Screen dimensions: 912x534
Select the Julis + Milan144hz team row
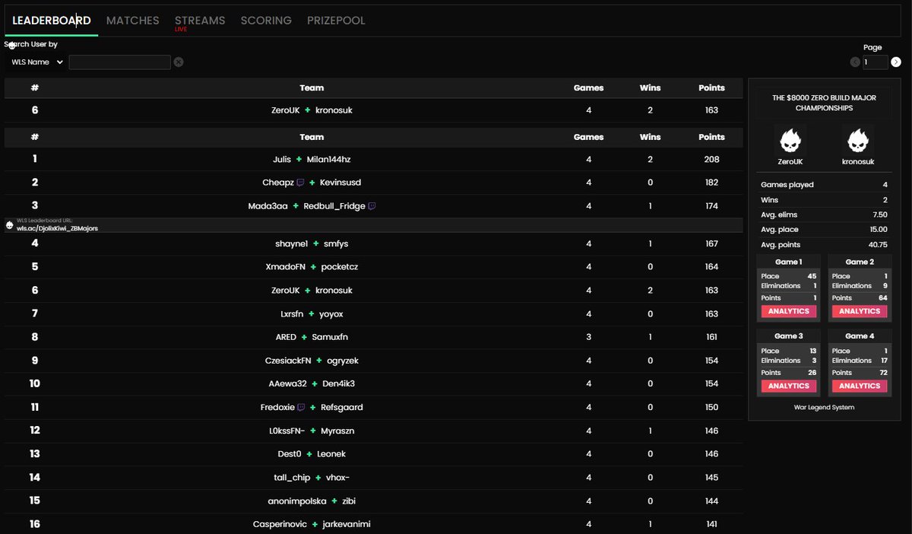(373, 160)
